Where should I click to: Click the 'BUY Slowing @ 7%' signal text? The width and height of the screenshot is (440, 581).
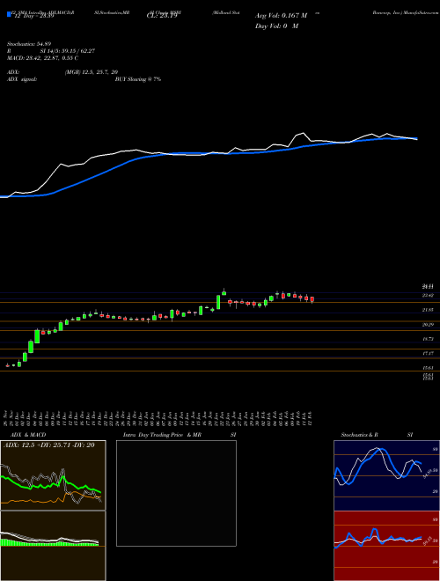click(138, 79)
